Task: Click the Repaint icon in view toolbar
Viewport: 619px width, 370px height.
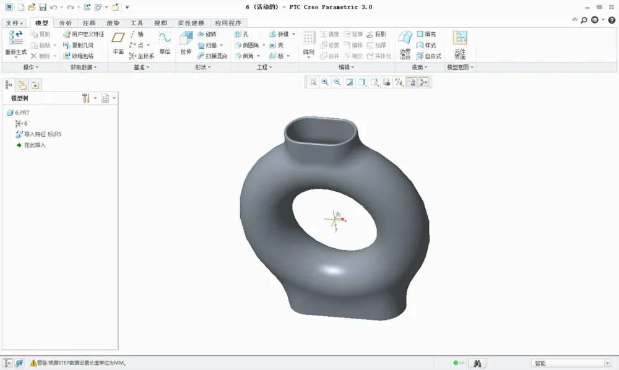Action: tap(349, 82)
